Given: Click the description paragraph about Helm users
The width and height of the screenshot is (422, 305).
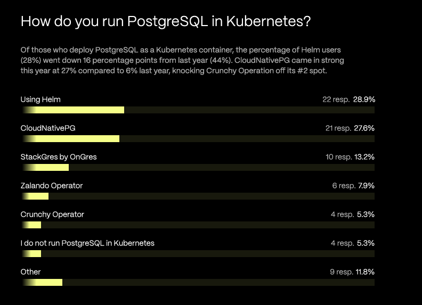Looking at the screenshot, I should (182, 60).
